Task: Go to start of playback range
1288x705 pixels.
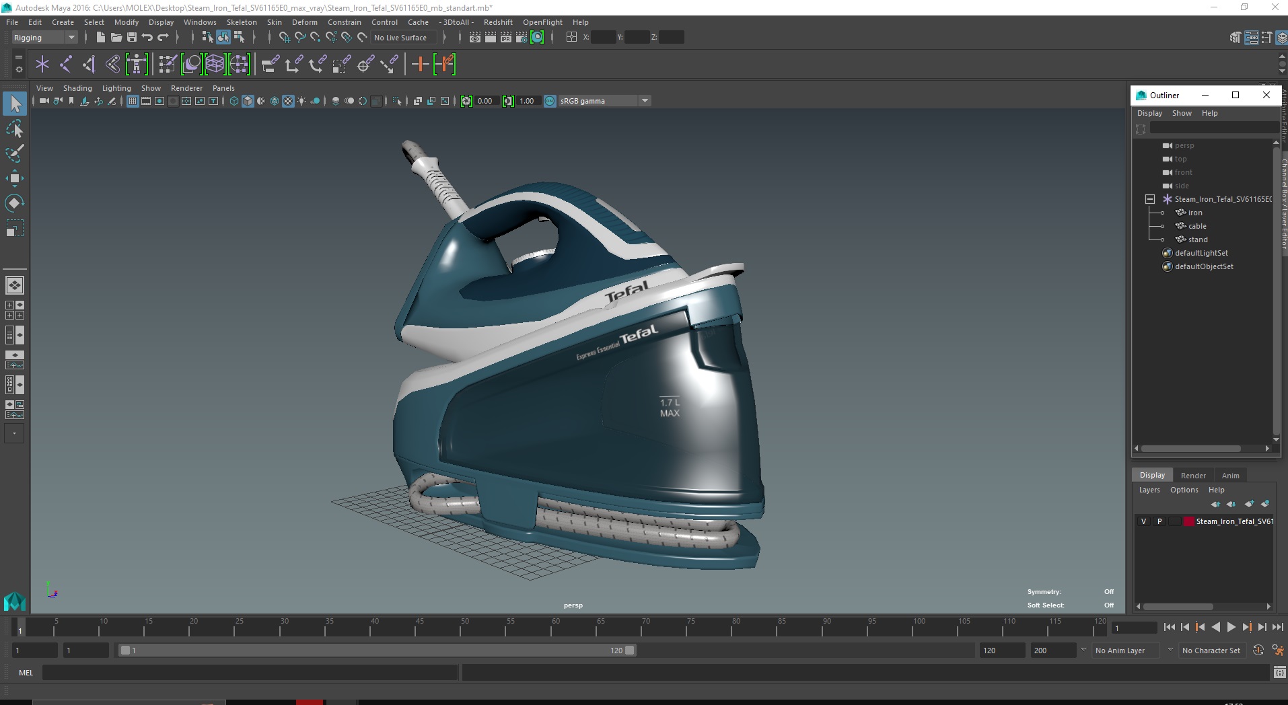Action: coord(1170,627)
